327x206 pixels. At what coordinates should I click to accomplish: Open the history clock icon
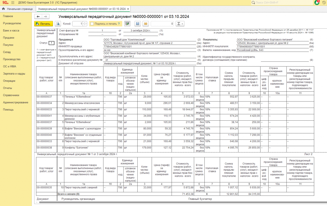[x=324, y=3]
